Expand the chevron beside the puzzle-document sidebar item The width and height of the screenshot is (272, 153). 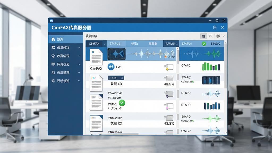(79, 73)
